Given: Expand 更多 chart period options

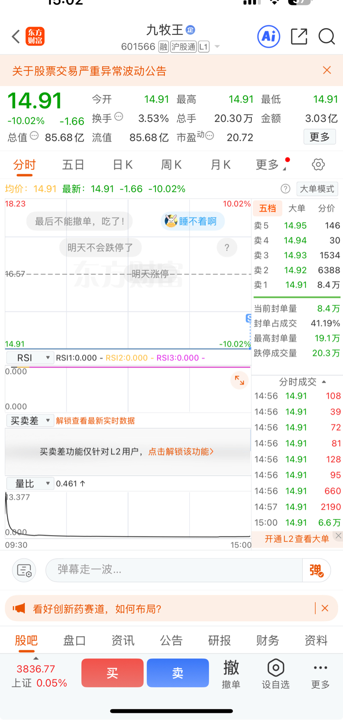Looking at the screenshot, I should (x=271, y=164).
